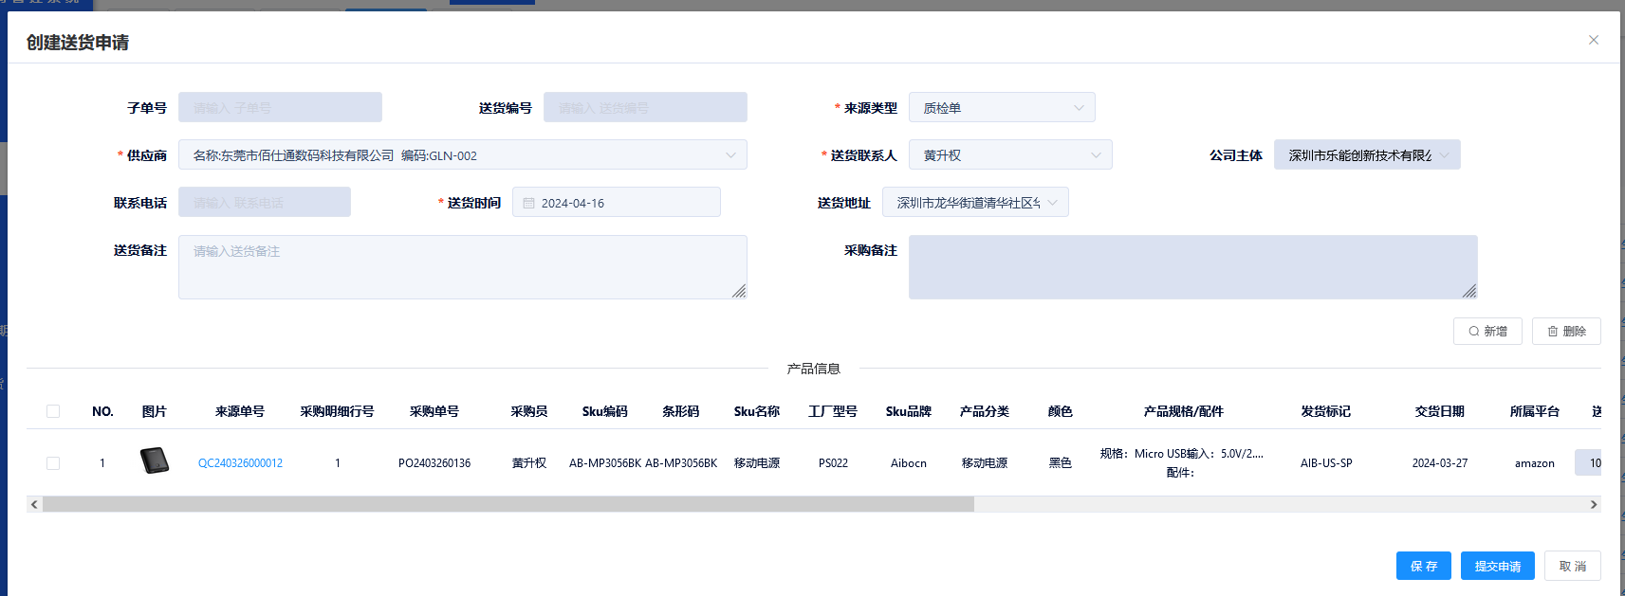The width and height of the screenshot is (1625, 596).
Task: Click the product thumbnail image in row 1
Action: 155,461
